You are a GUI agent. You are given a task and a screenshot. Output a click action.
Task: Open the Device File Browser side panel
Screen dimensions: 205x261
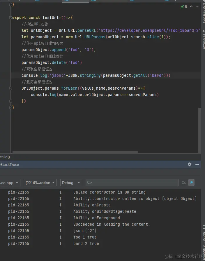[204, 243]
